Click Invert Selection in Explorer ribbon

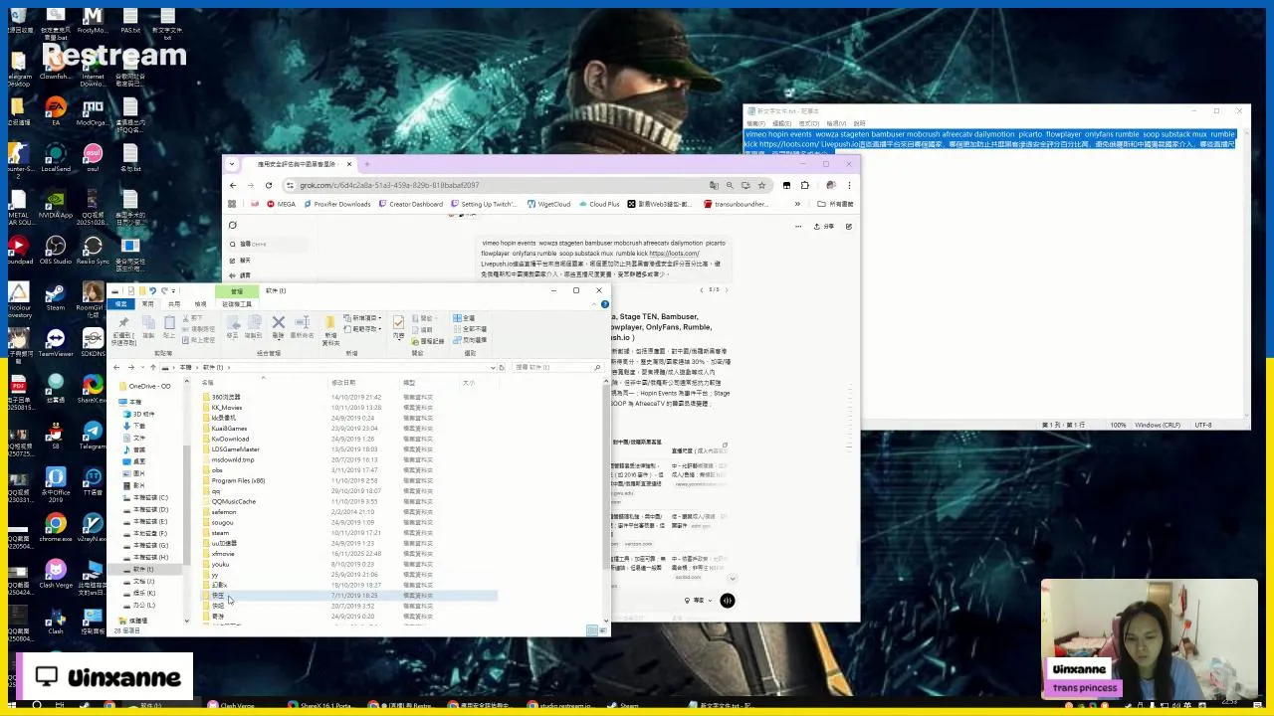coord(470,340)
